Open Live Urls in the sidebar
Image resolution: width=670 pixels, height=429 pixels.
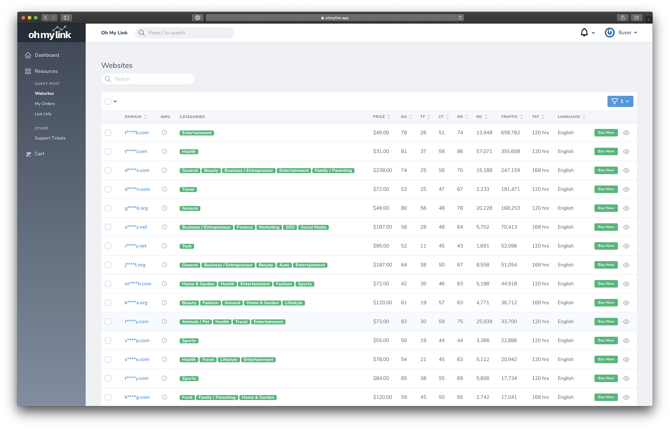pyautogui.click(x=43, y=114)
